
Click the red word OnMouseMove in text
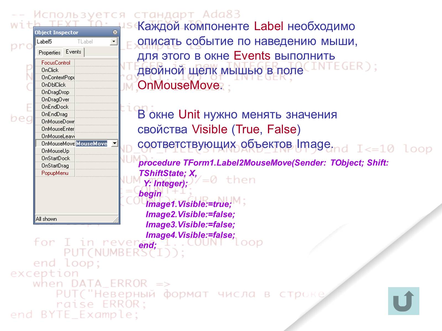[x=178, y=85]
